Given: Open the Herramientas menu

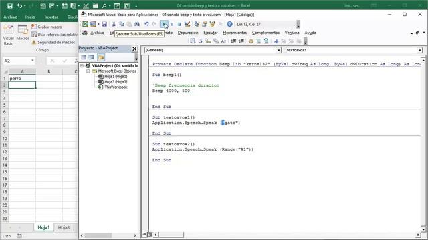Looking at the screenshot, I should point(235,33).
